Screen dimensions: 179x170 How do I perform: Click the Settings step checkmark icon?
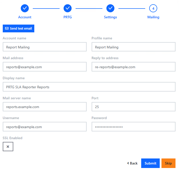point(110,8)
